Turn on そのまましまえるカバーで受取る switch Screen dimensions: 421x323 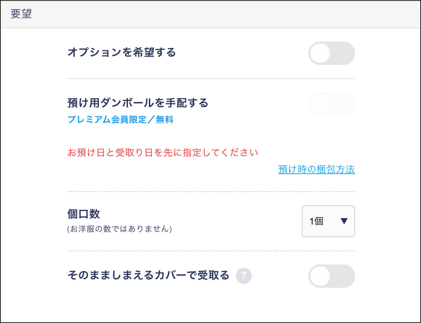tap(332, 276)
